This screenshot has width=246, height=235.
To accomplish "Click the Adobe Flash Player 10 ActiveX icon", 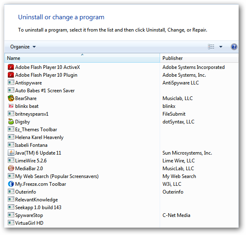I will tap(11, 67).
